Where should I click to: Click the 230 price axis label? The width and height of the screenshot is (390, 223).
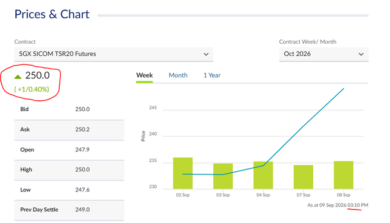[153, 187]
